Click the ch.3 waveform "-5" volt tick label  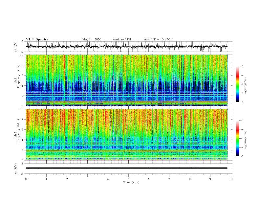coord(22,174)
